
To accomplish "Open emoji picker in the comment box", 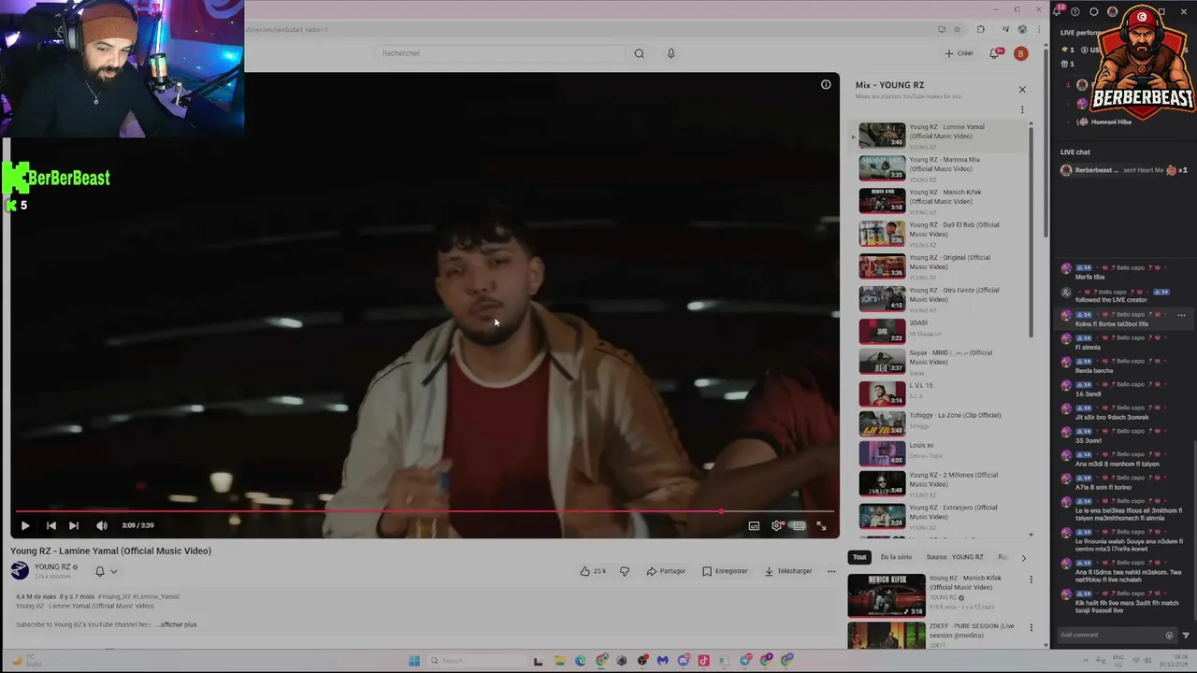I will pos(1169,636).
